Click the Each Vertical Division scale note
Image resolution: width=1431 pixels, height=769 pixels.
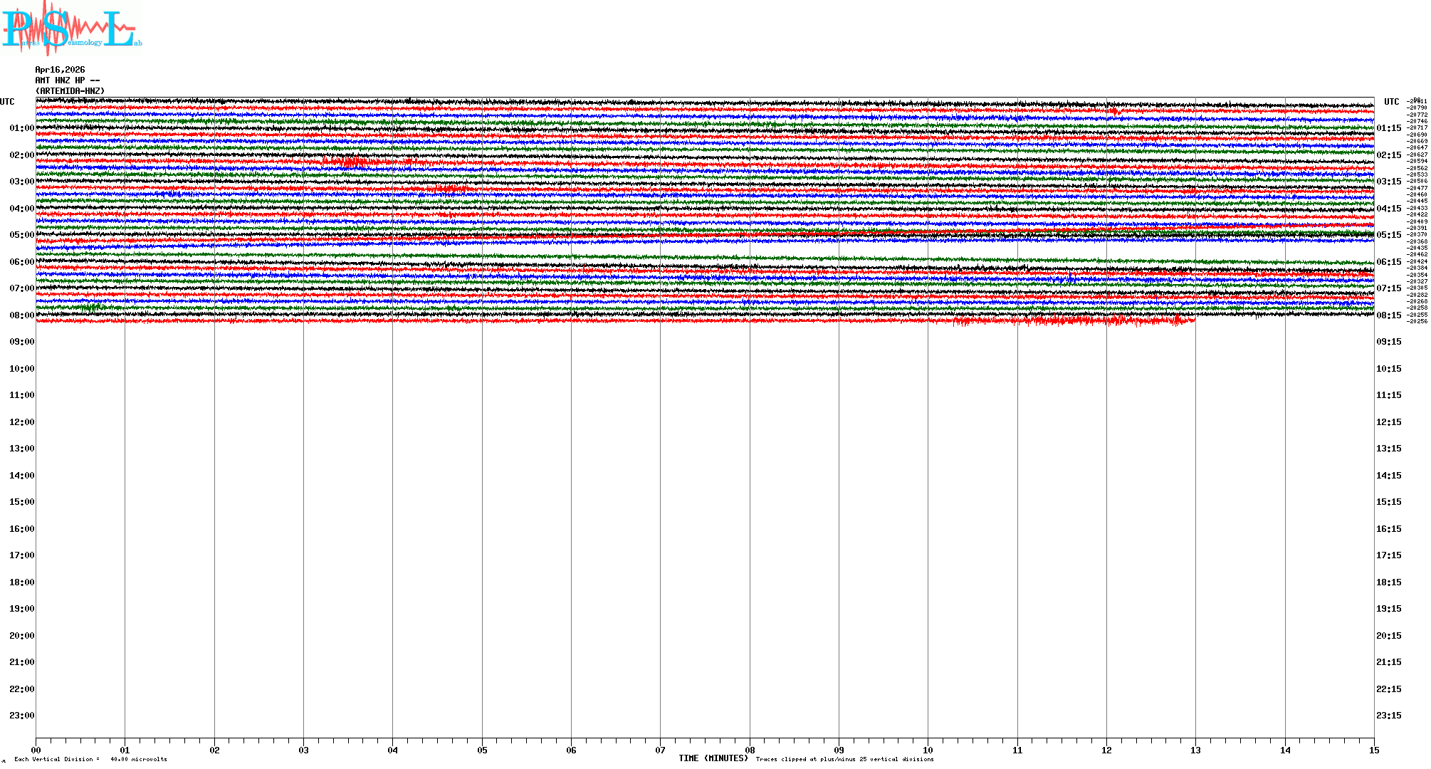(x=90, y=759)
